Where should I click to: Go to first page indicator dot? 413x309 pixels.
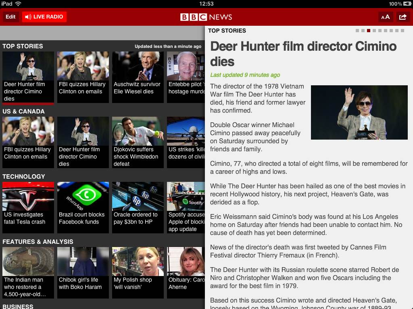coord(357,31)
